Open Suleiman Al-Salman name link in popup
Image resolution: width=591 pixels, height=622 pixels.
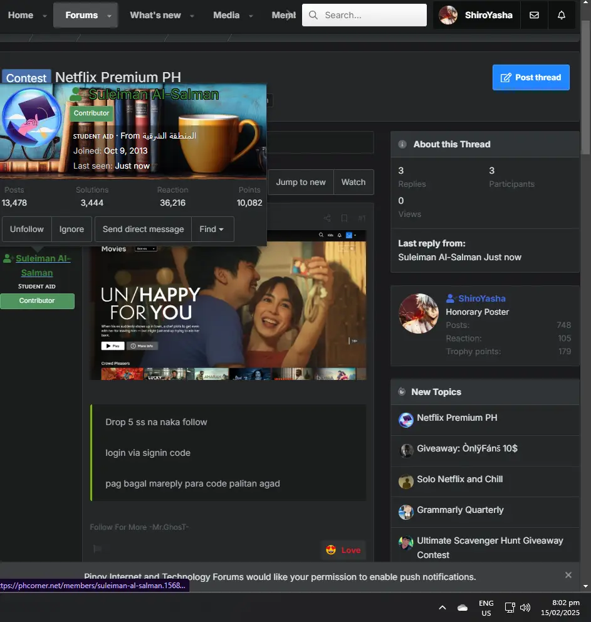coord(154,95)
